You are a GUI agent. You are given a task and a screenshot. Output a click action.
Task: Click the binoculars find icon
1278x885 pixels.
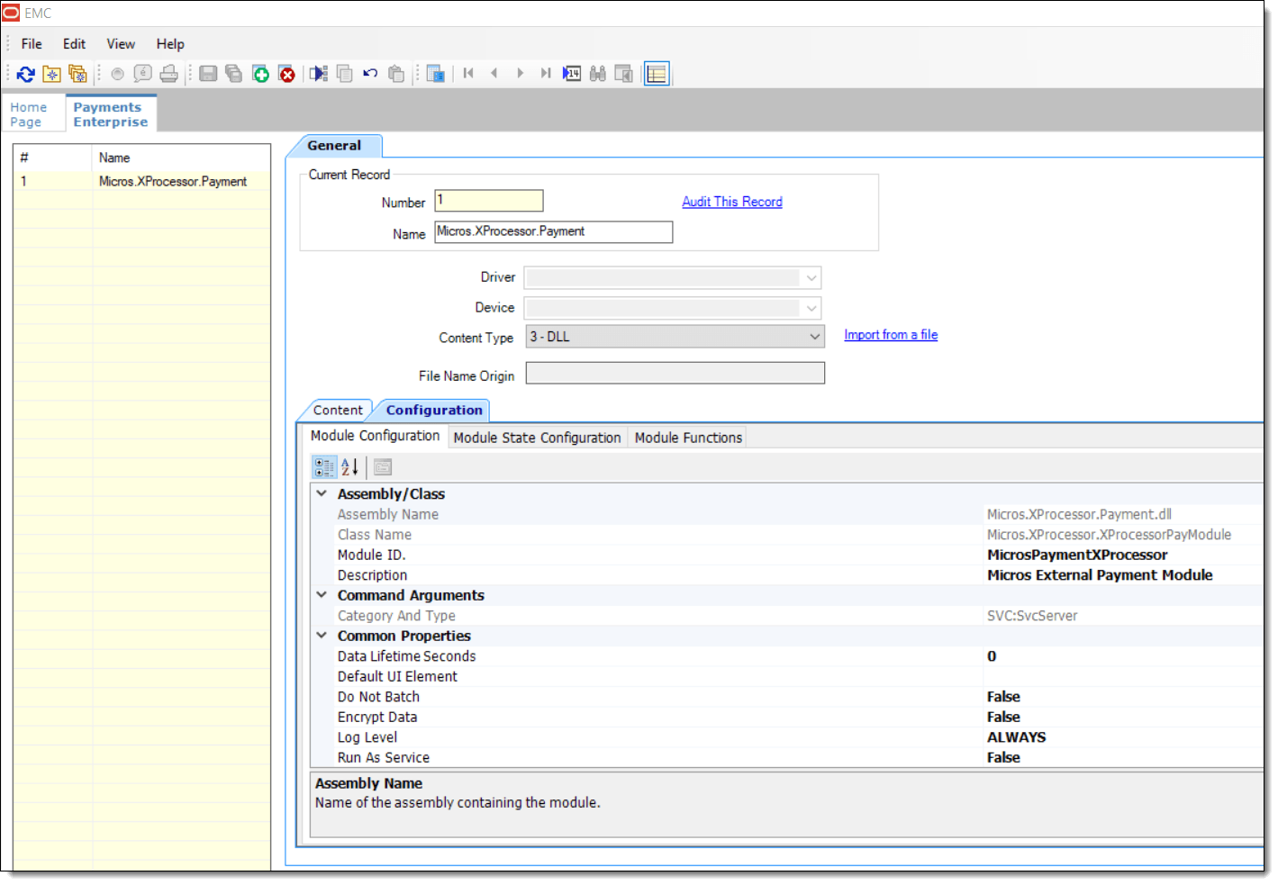[597, 74]
